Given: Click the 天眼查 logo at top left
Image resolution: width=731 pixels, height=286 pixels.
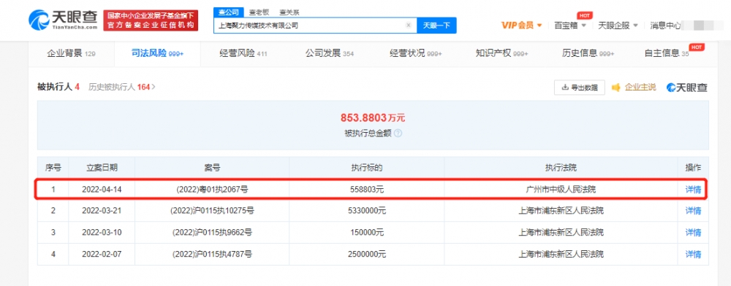Looking at the screenshot, I should 62,20.
